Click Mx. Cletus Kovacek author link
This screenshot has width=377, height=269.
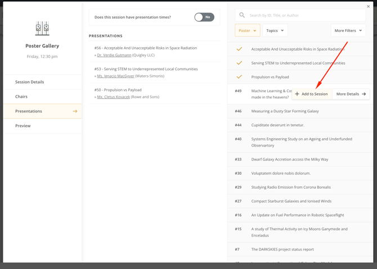pyautogui.click(x=114, y=97)
